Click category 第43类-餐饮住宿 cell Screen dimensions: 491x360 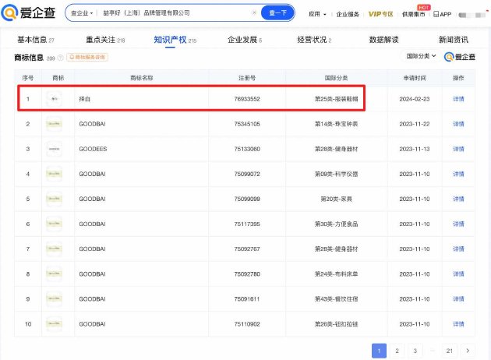(337, 299)
